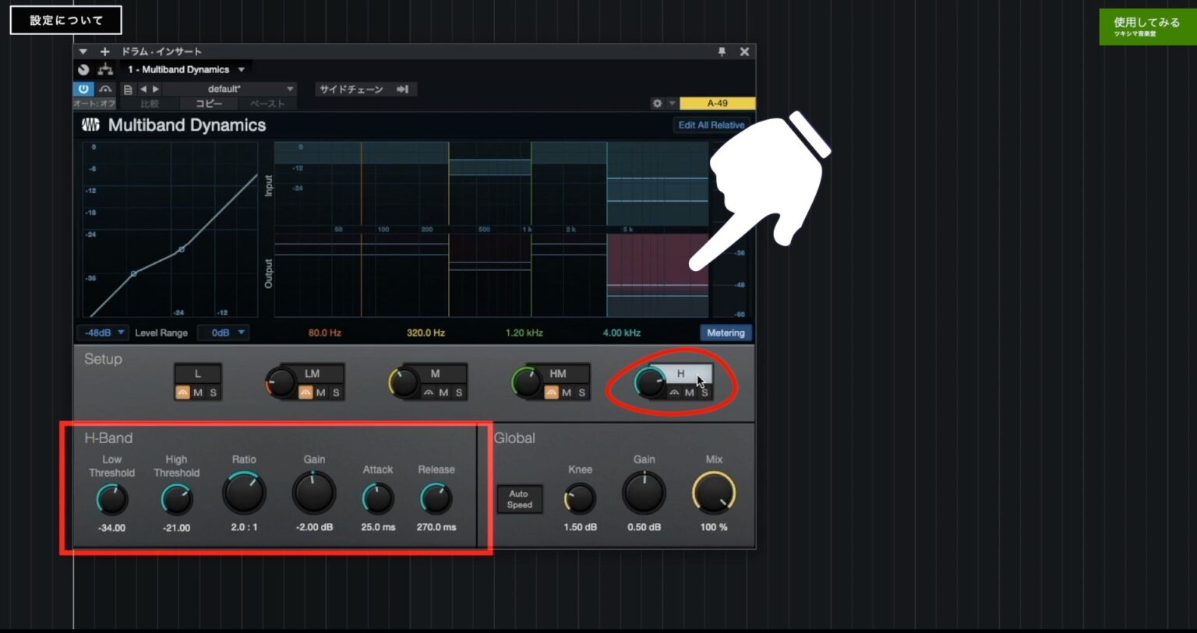Solo the LM band with its S toggle
Screen dimensions: 1197x633
(335, 393)
